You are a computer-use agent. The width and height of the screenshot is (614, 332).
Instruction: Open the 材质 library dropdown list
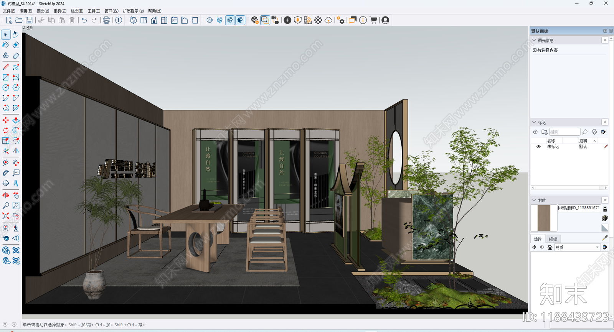577,247
